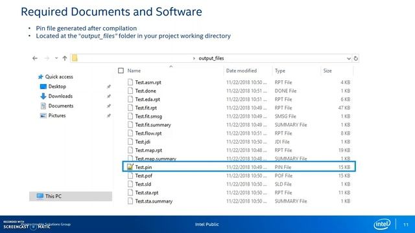Image resolution: width=415 pixels, height=233 pixels.
Task: Click the pin icon next to Downloads
Action: (108, 96)
